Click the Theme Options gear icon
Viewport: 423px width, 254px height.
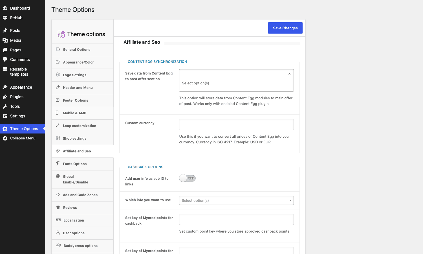[x=5, y=129]
